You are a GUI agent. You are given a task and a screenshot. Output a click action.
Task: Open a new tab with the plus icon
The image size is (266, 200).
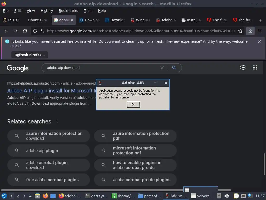click(261, 20)
